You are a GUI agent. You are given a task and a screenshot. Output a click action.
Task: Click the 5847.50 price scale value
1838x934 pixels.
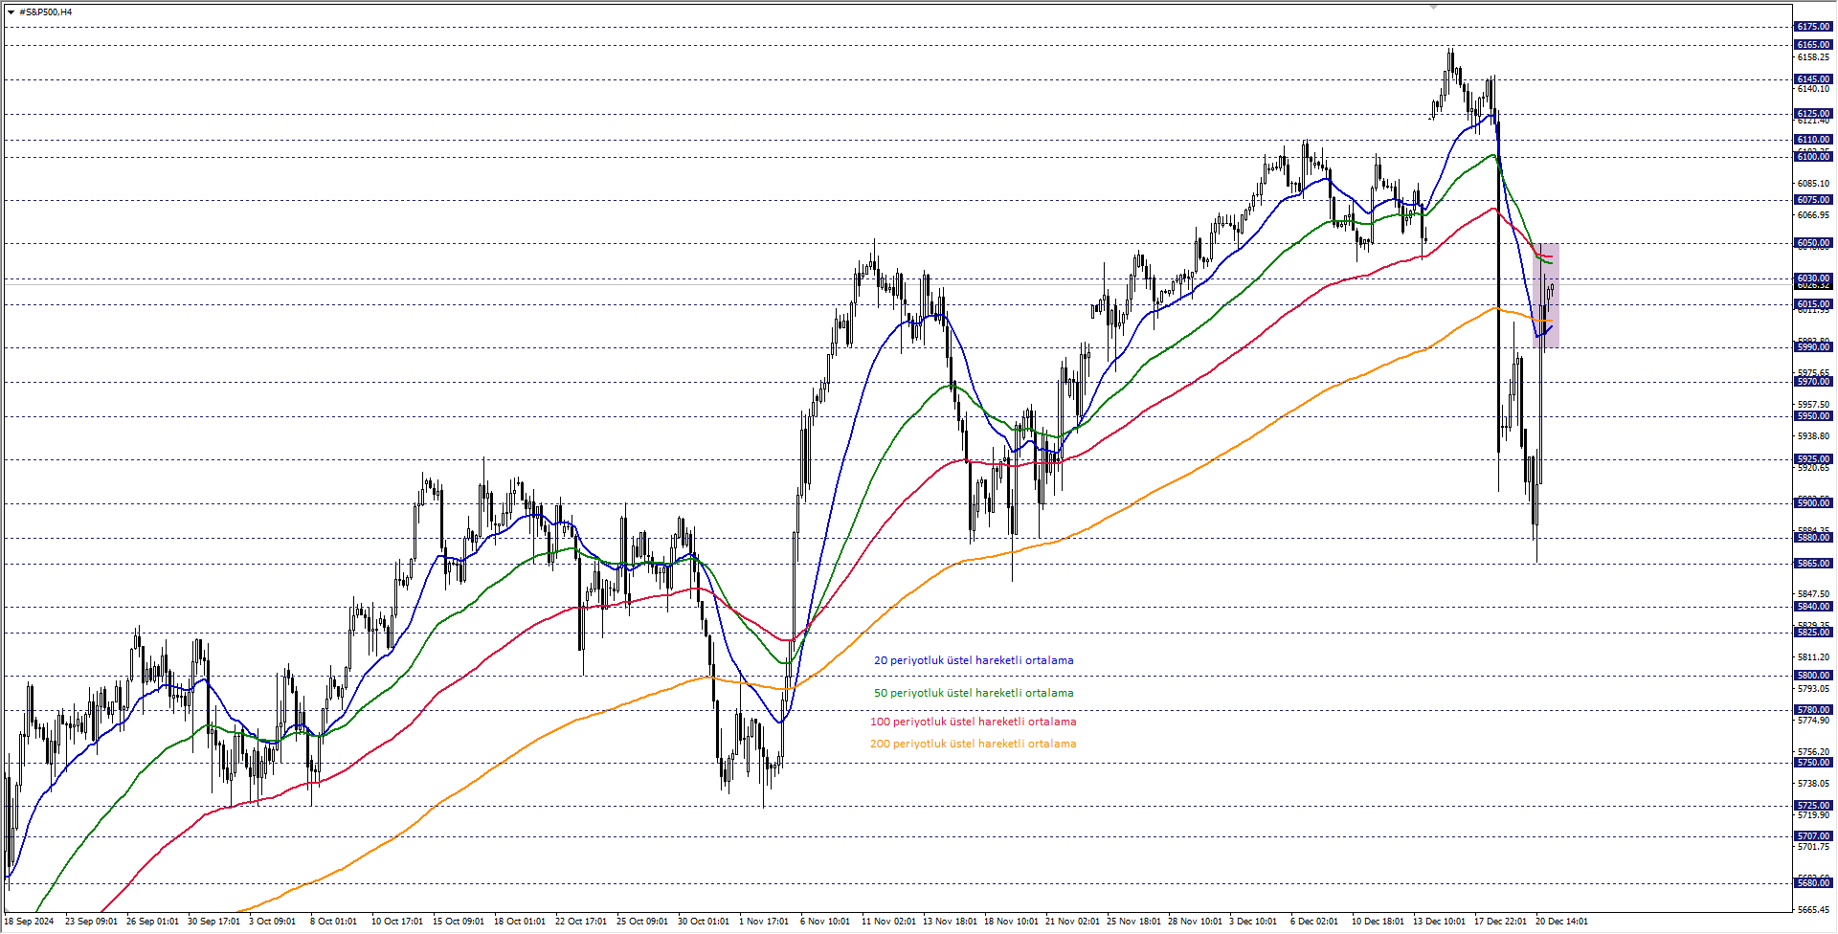[x=1813, y=594]
